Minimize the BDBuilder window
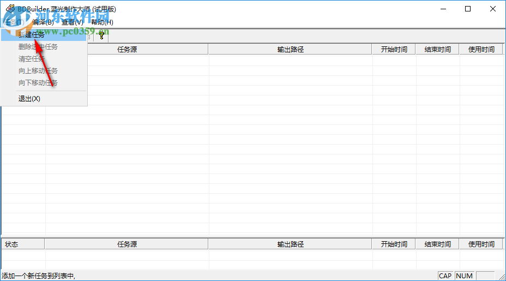This screenshot has height=281, width=506. coord(443,9)
